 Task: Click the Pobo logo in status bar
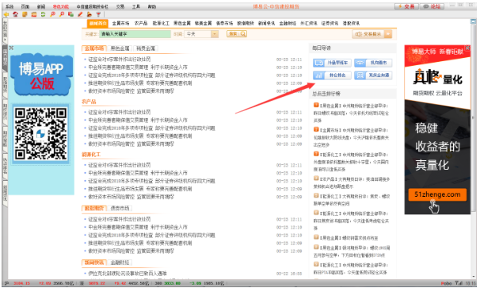point(446,283)
